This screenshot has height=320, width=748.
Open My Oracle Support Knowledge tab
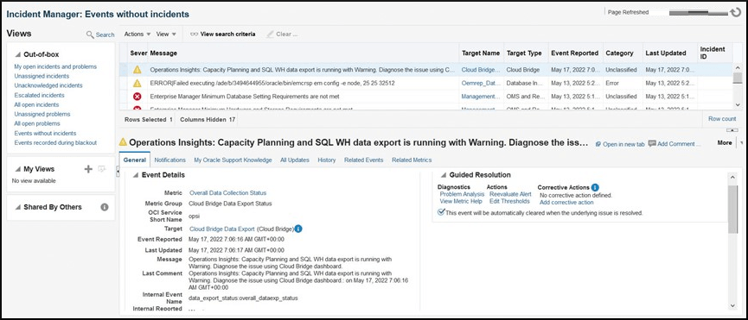(233, 160)
